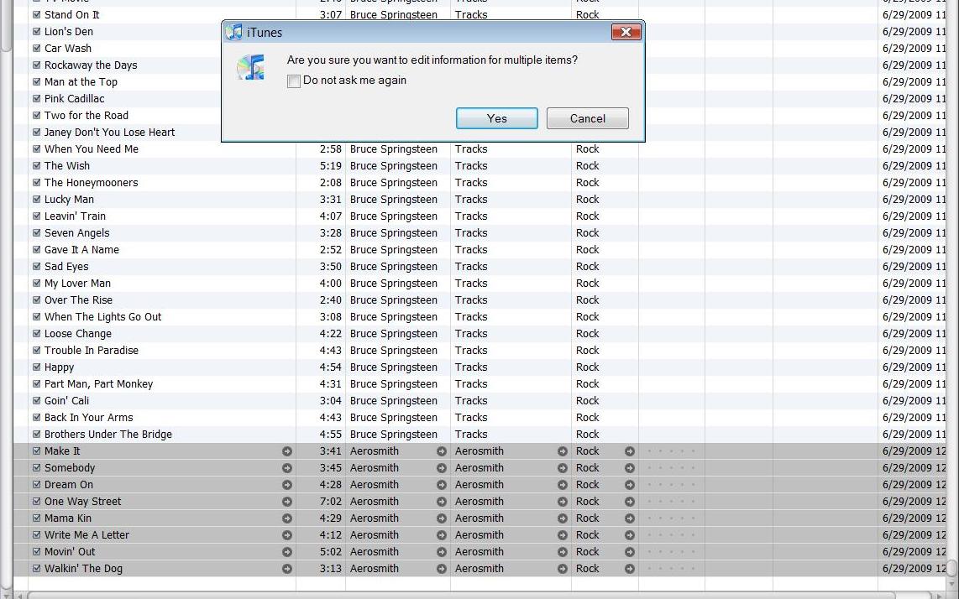Select the song 'The Wish'
This screenshot has width=959, height=599.
pyautogui.click(x=67, y=165)
